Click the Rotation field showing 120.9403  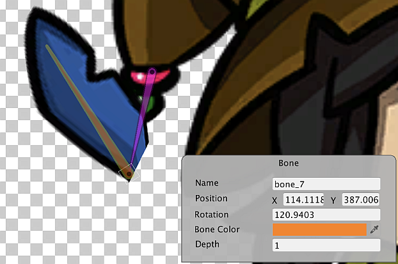tap(326, 215)
